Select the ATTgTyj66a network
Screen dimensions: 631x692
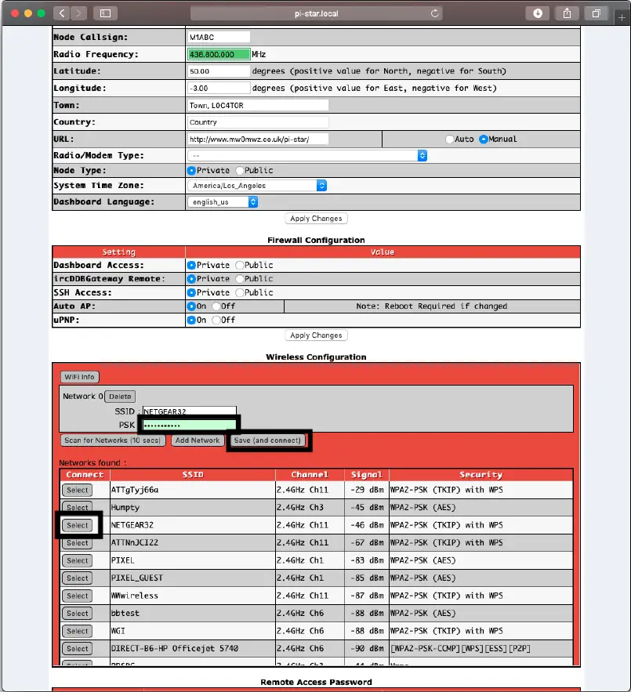click(x=78, y=490)
